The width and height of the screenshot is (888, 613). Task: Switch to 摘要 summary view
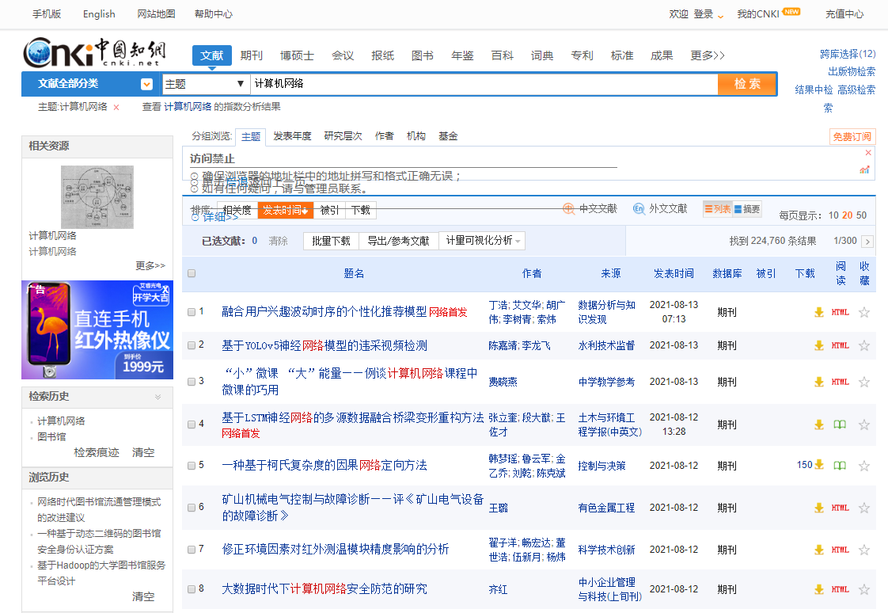pyautogui.click(x=748, y=209)
